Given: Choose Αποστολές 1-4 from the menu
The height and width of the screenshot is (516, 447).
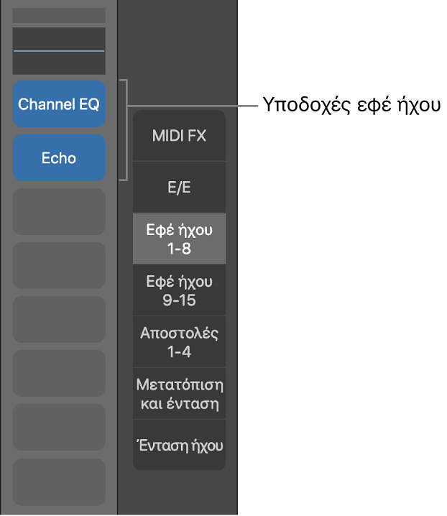Looking at the screenshot, I should [x=179, y=342].
